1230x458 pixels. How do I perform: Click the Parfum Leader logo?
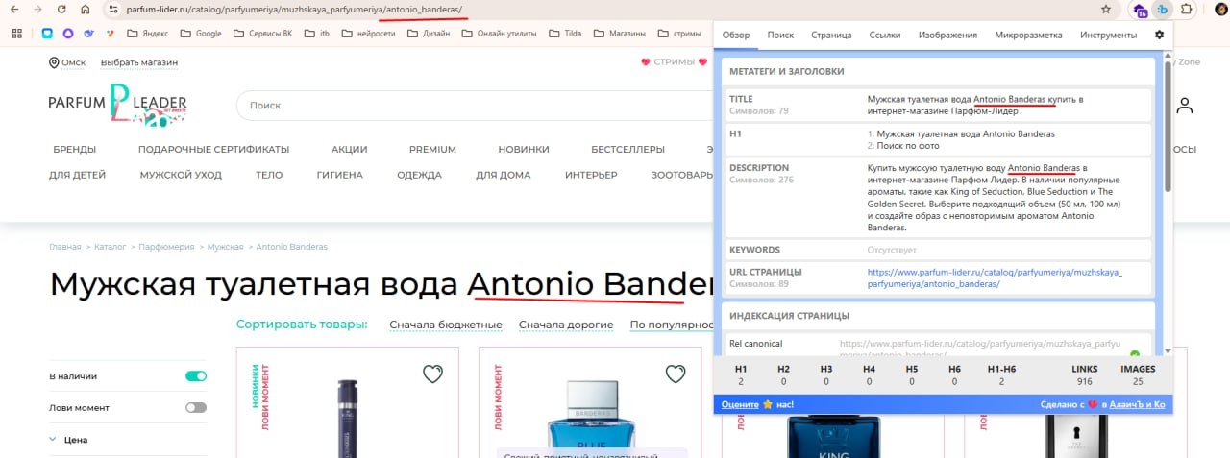pyautogui.click(x=117, y=106)
